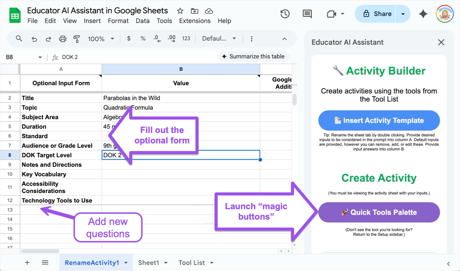Open the Default font dropdown
Image resolution: width=460 pixels, height=271 pixels.
[219, 38]
